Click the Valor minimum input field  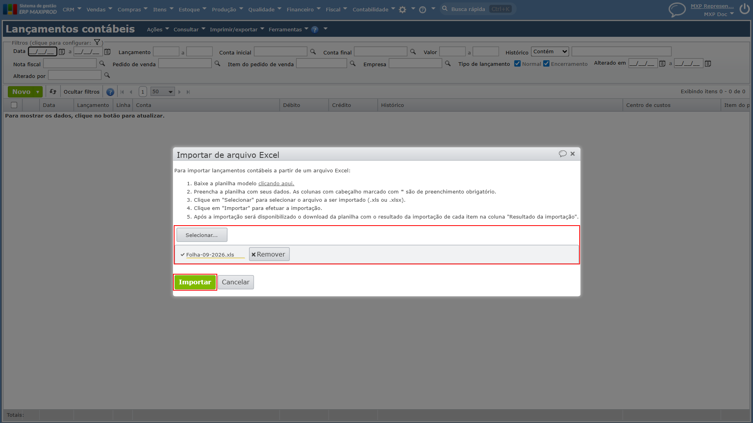[x=452, y=52]
